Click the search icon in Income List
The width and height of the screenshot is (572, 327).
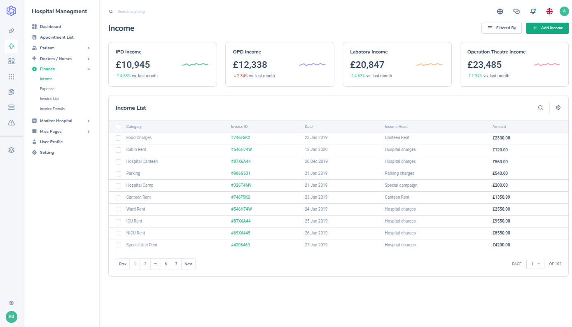[x=540, y=108]
